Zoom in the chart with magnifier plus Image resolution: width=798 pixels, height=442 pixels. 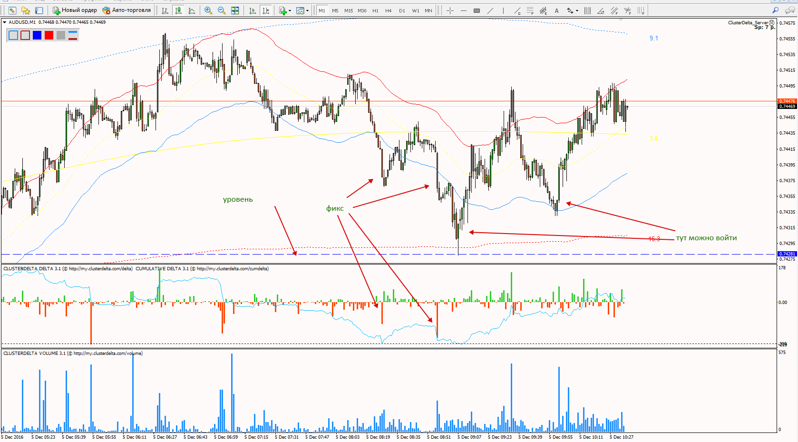(x=208, y=10)
